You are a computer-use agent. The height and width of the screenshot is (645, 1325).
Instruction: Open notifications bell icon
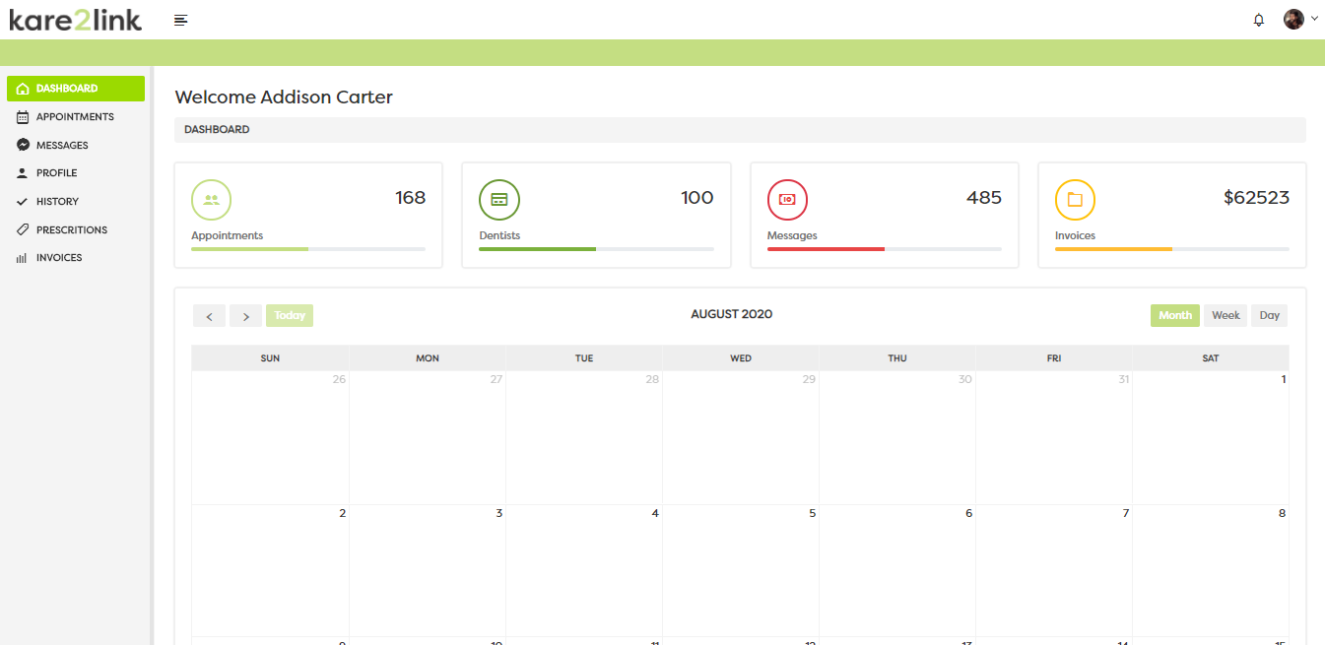tap(1258, 20)
